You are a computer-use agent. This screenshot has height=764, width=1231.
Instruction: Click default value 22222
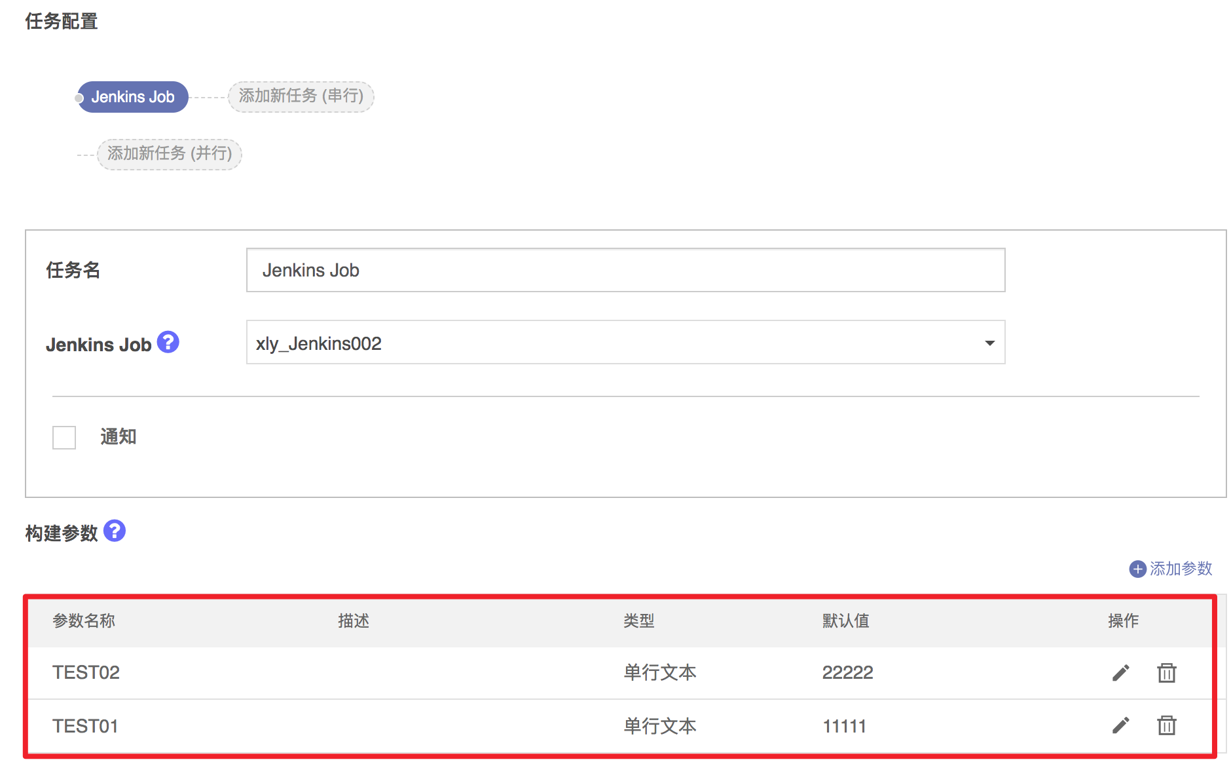pos(848,672)
